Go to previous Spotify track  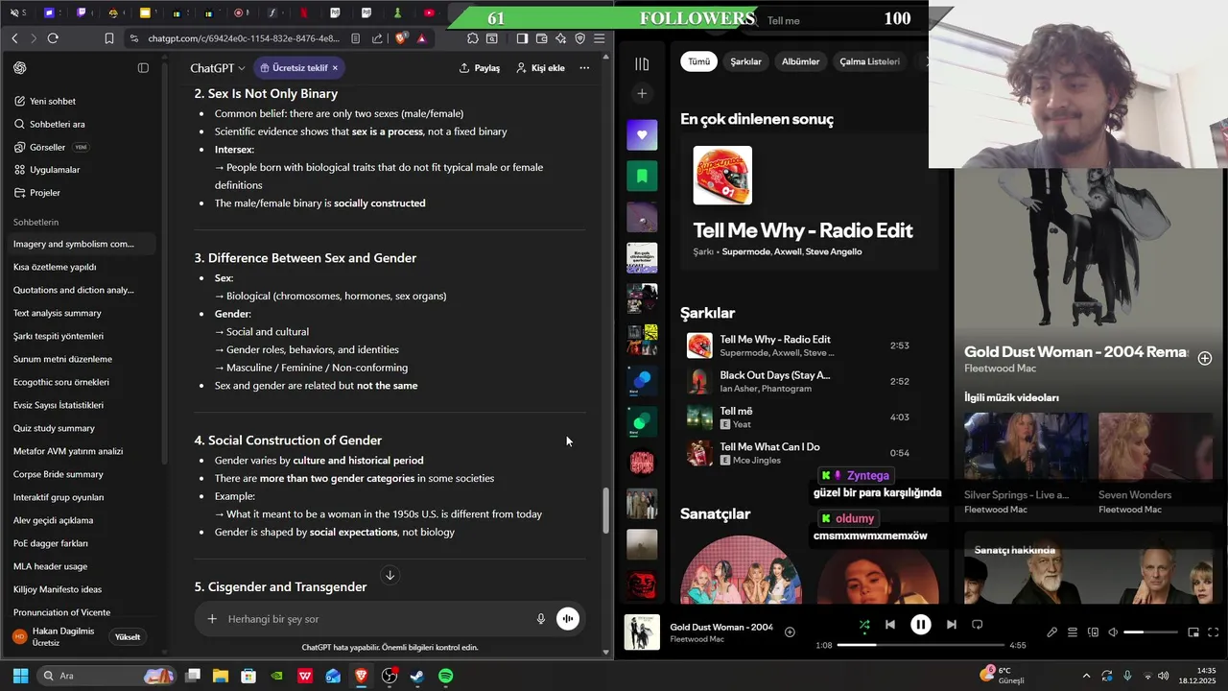click(889, 625)
